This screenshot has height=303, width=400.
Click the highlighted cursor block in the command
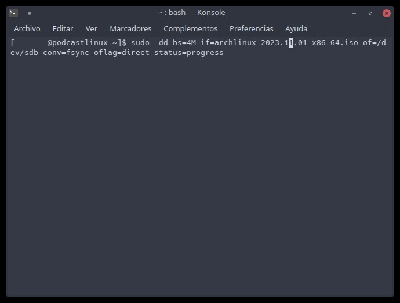click(x=291, y=43)
